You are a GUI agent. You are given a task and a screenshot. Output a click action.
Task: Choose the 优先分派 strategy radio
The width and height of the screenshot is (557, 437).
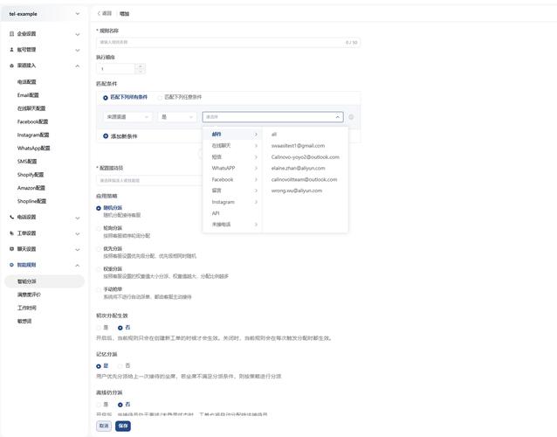coord(99,249)
